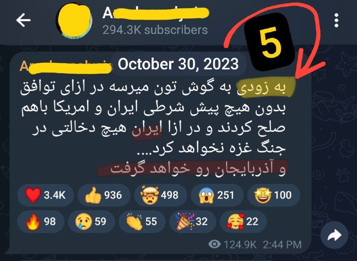
Task: Add the screaming face reaction 251
Action: tap(217, 195)
